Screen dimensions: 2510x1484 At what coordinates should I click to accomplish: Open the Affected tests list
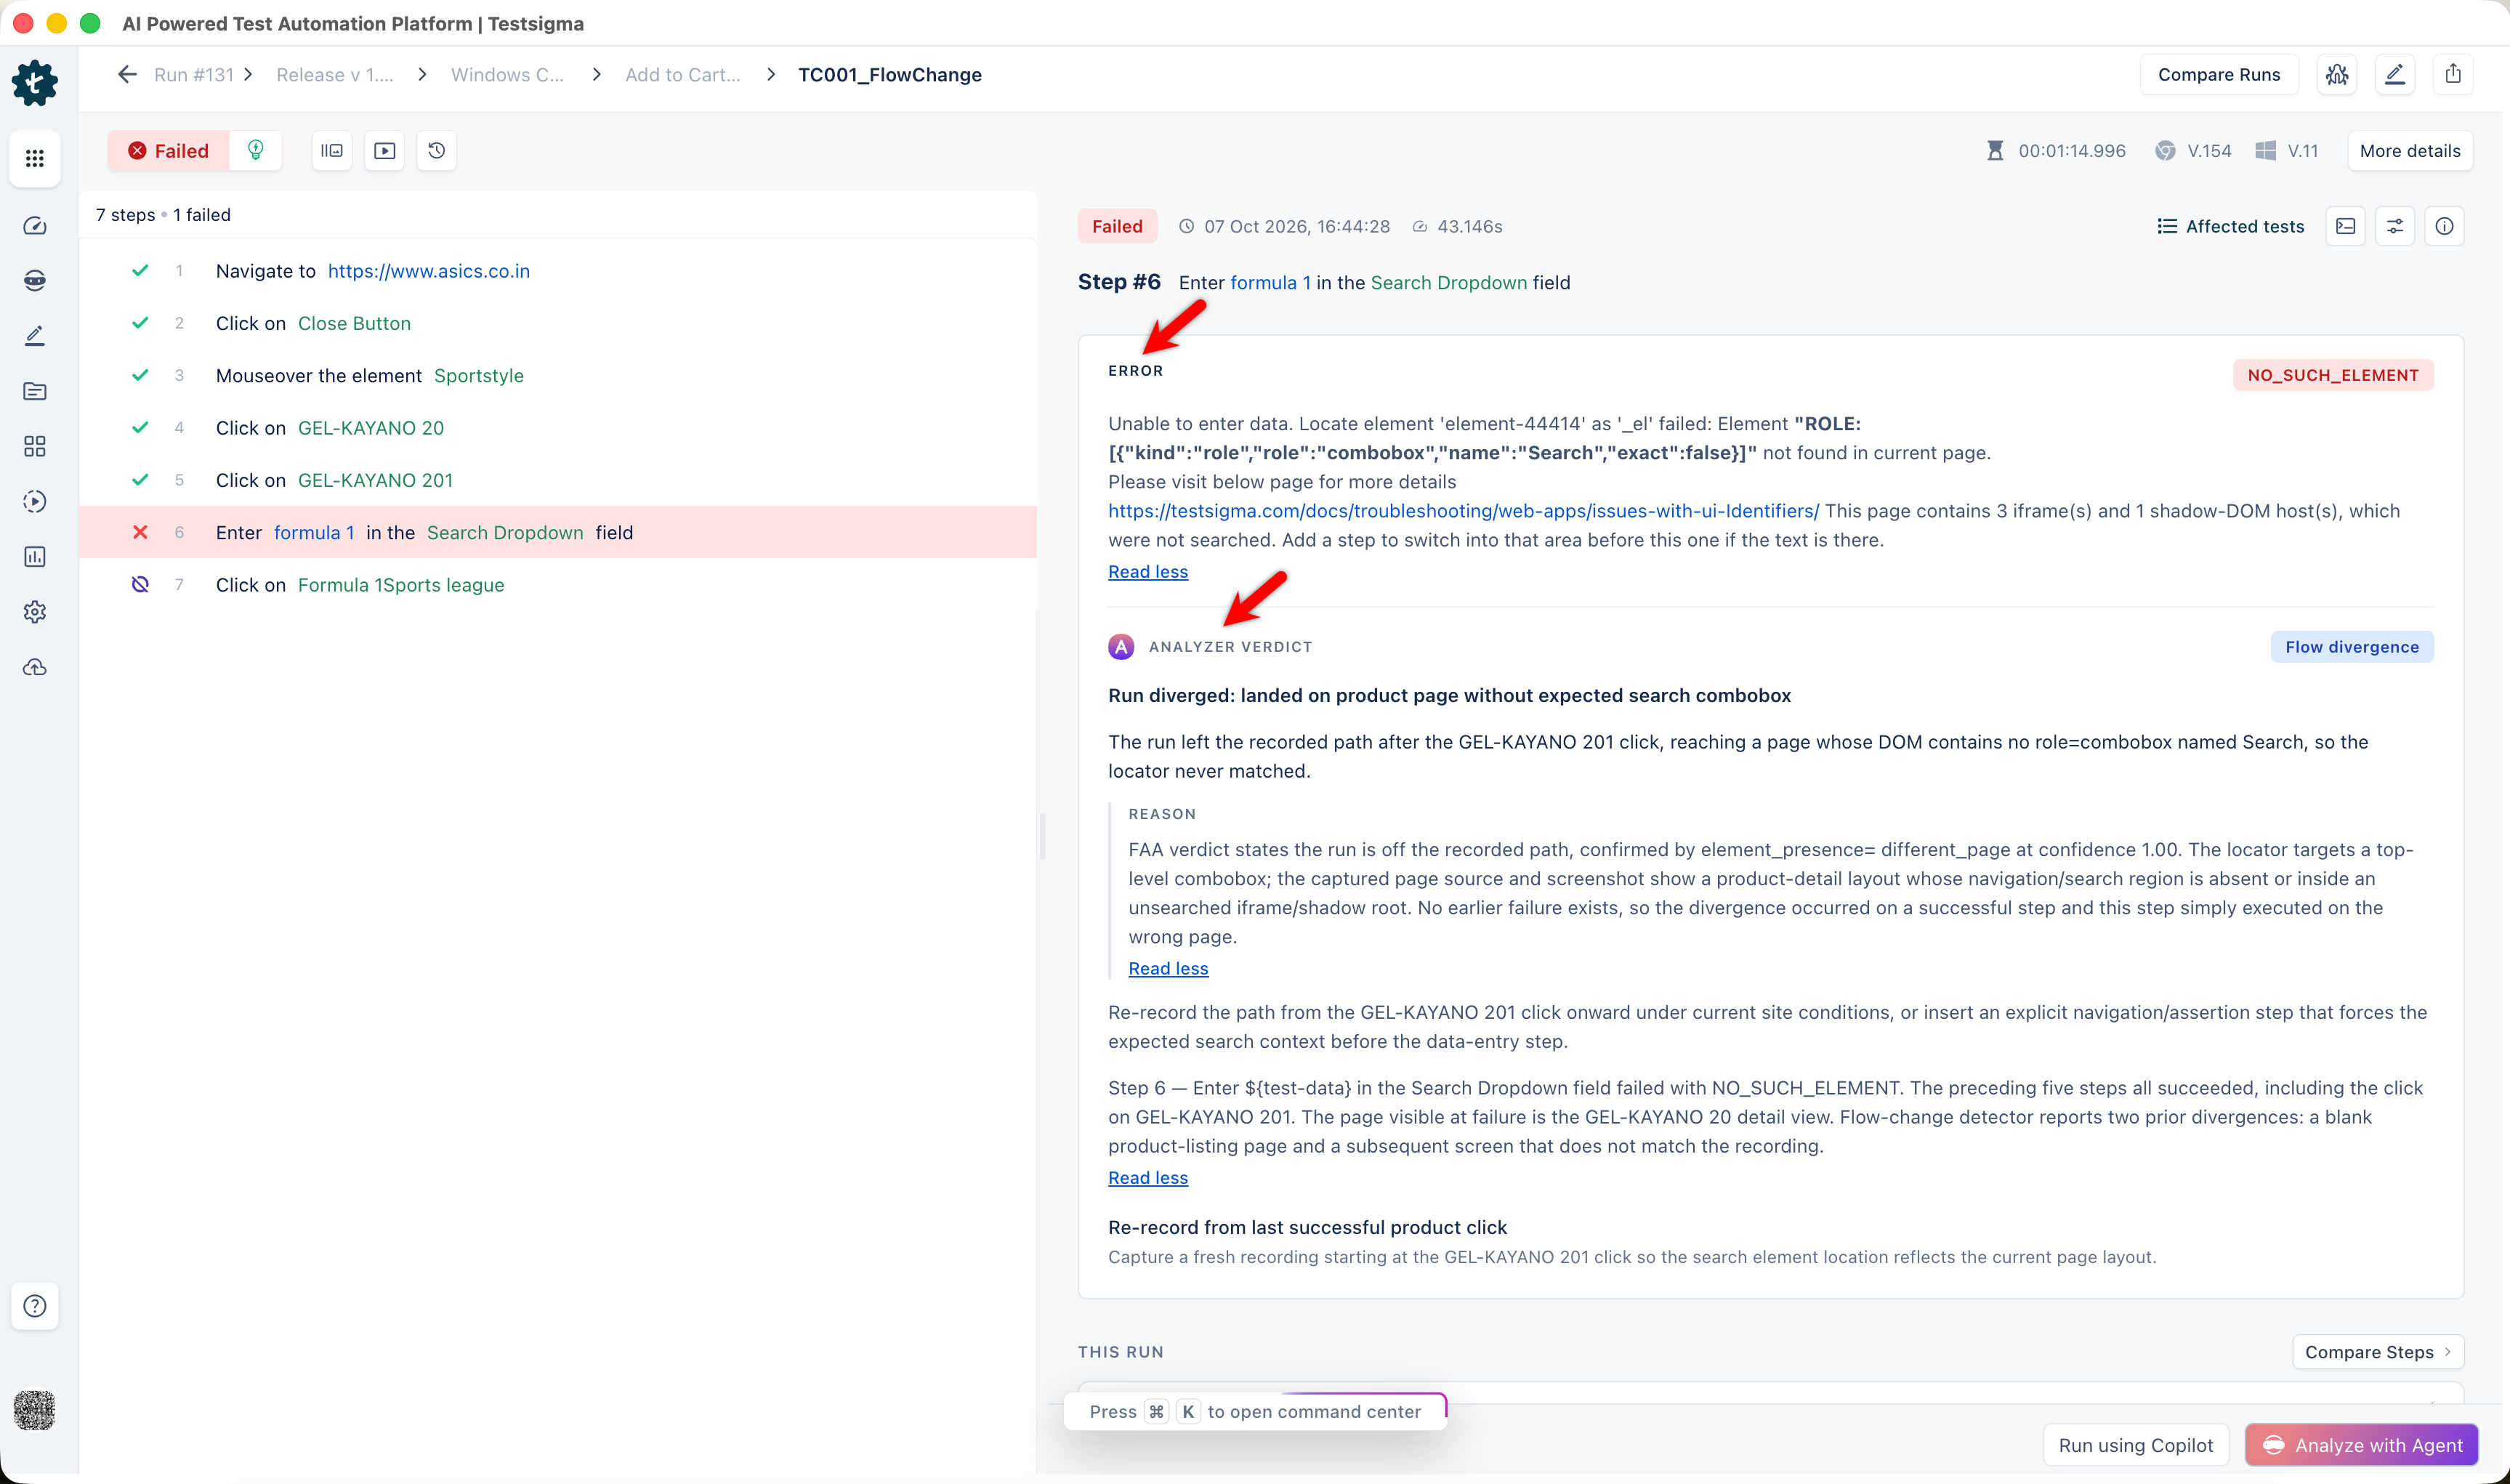pos(2230,227)
